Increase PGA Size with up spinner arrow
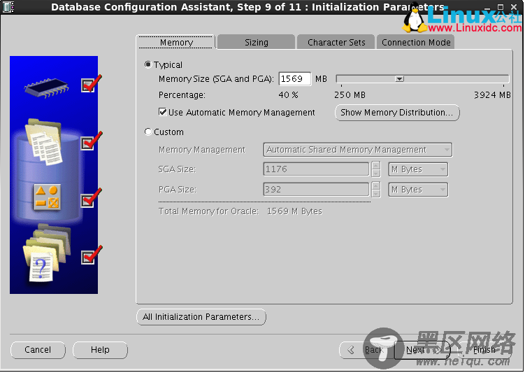Screen dimensions: 525x373 (375, 186)
